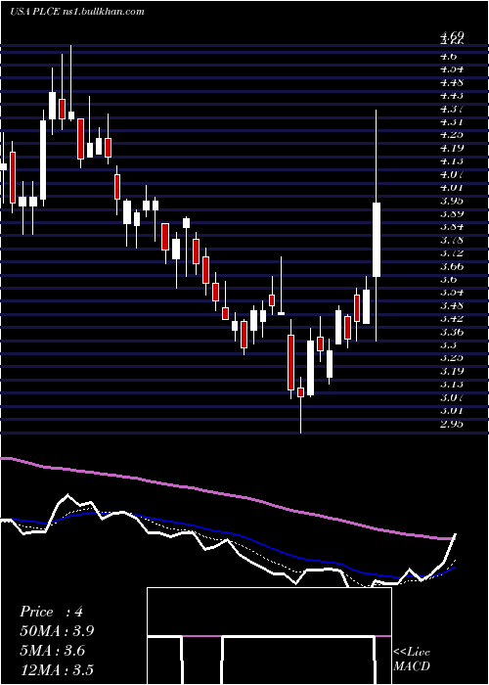Click the 3.78 price level label
The width and height of the screenshot is (489, 685).
coord(452,240)
